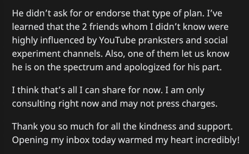249x154 pixels.
Task: Click the phrase "press charges"
Action: point(187,104)
